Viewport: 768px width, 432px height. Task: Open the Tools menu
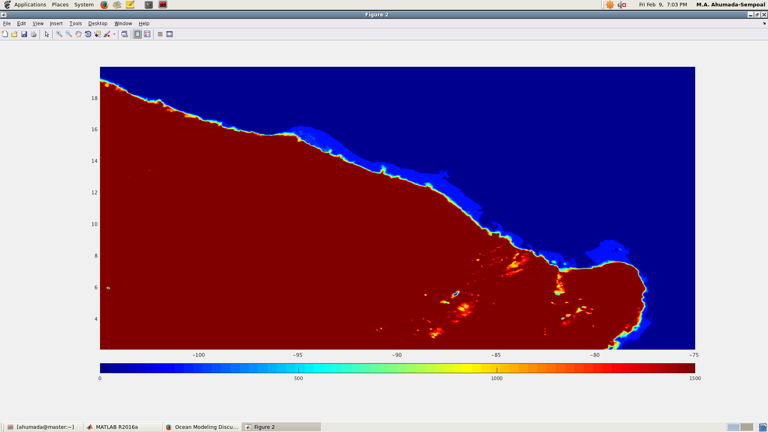point(75,24)
